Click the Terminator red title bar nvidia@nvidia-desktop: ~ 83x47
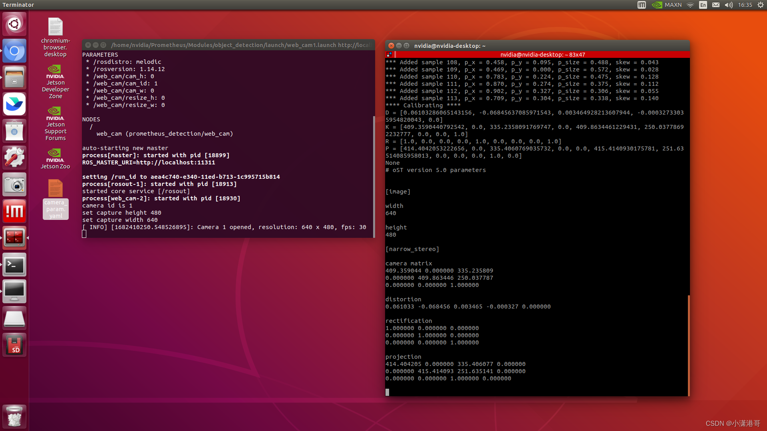This screenshot has height=431, width=767. [542, 55]
